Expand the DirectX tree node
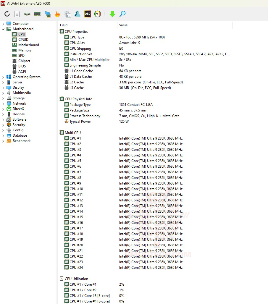The image size is (268, 304). click(3, 109)
